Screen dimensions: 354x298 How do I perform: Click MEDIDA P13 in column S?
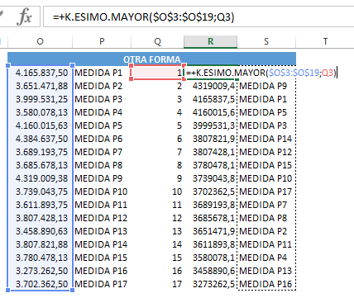(x=265, y=271)
